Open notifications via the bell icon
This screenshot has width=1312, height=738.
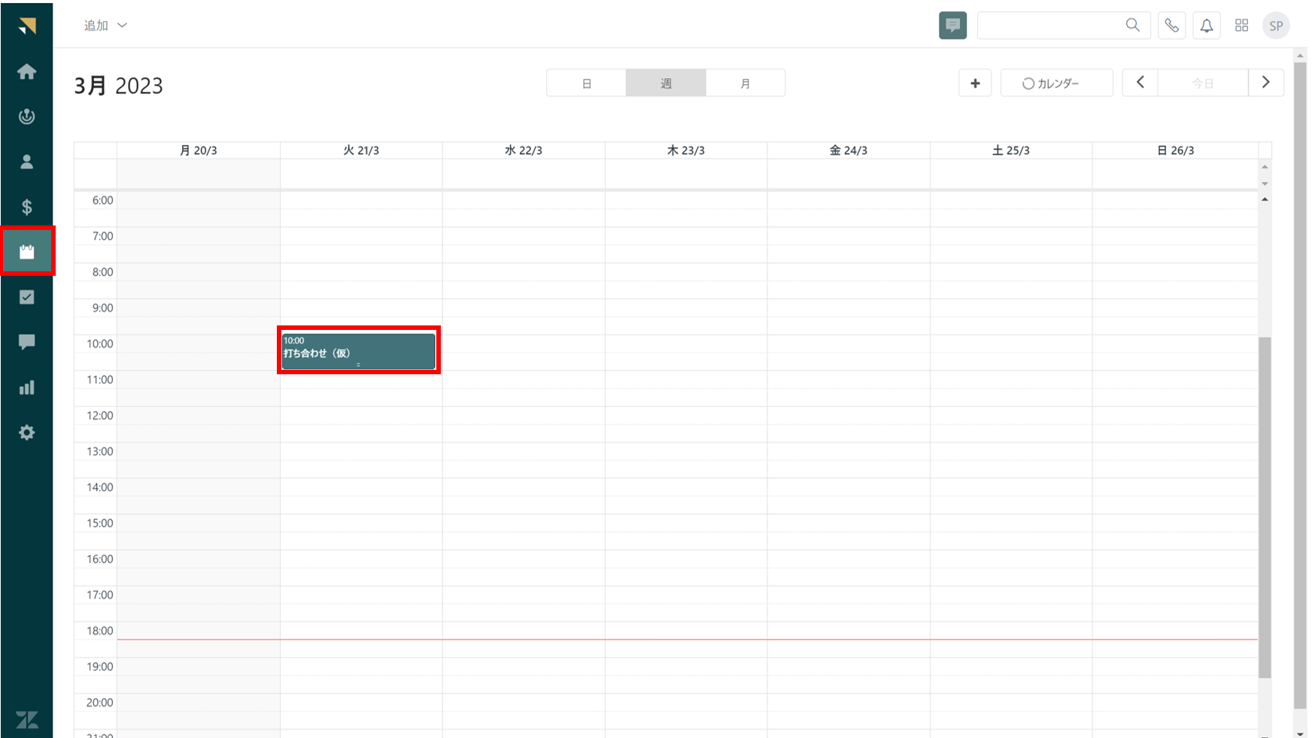tap(1207, 25)
